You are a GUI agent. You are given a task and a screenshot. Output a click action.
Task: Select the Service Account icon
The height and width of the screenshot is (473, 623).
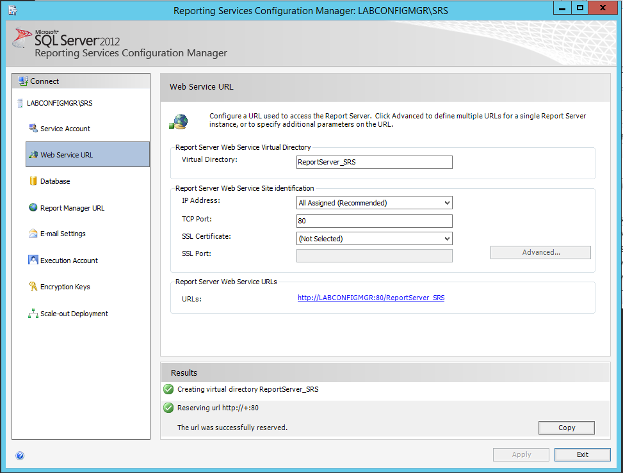33,128
